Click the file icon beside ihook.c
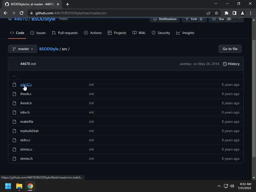The image size is (256, 192). pos(14,94)
